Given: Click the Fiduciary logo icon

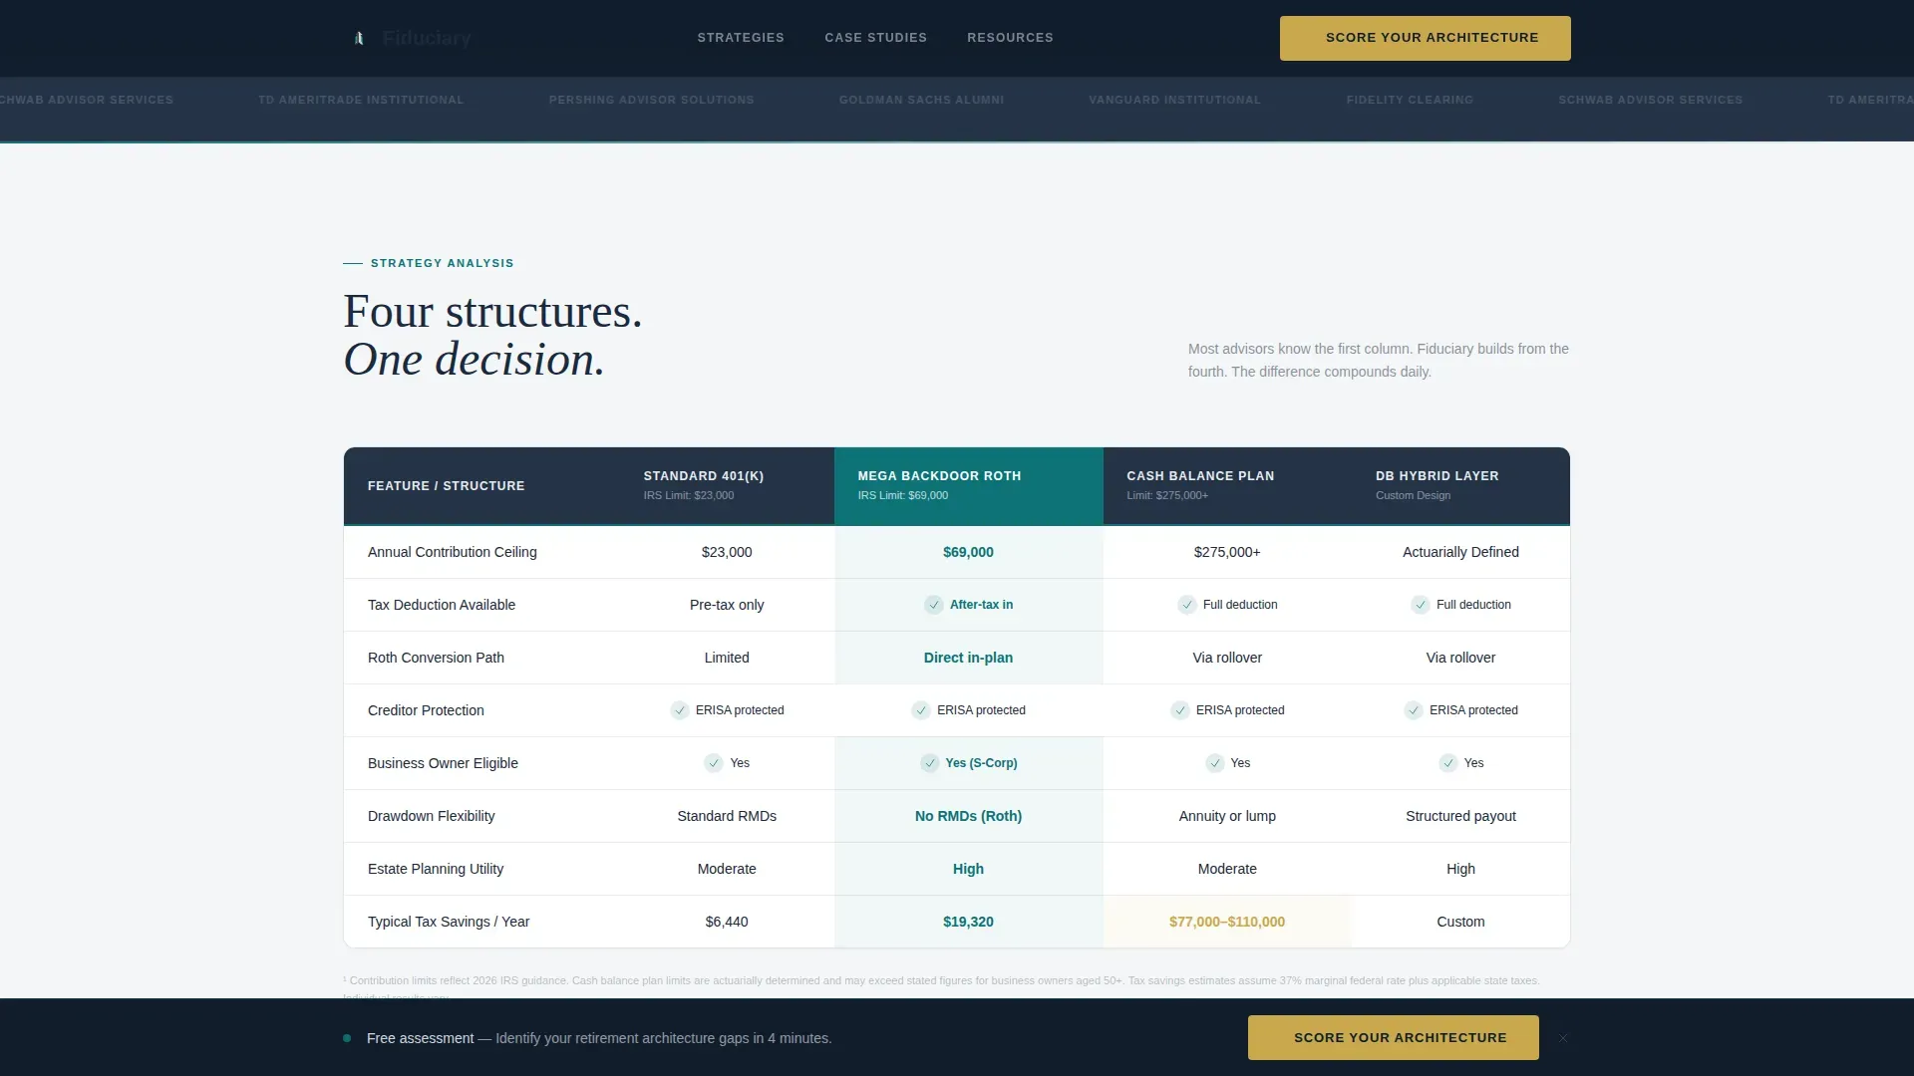Looking at the screenshot, I should (x=359, y=38).
